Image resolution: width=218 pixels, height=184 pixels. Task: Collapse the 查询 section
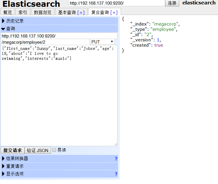[x=59, y=29]
